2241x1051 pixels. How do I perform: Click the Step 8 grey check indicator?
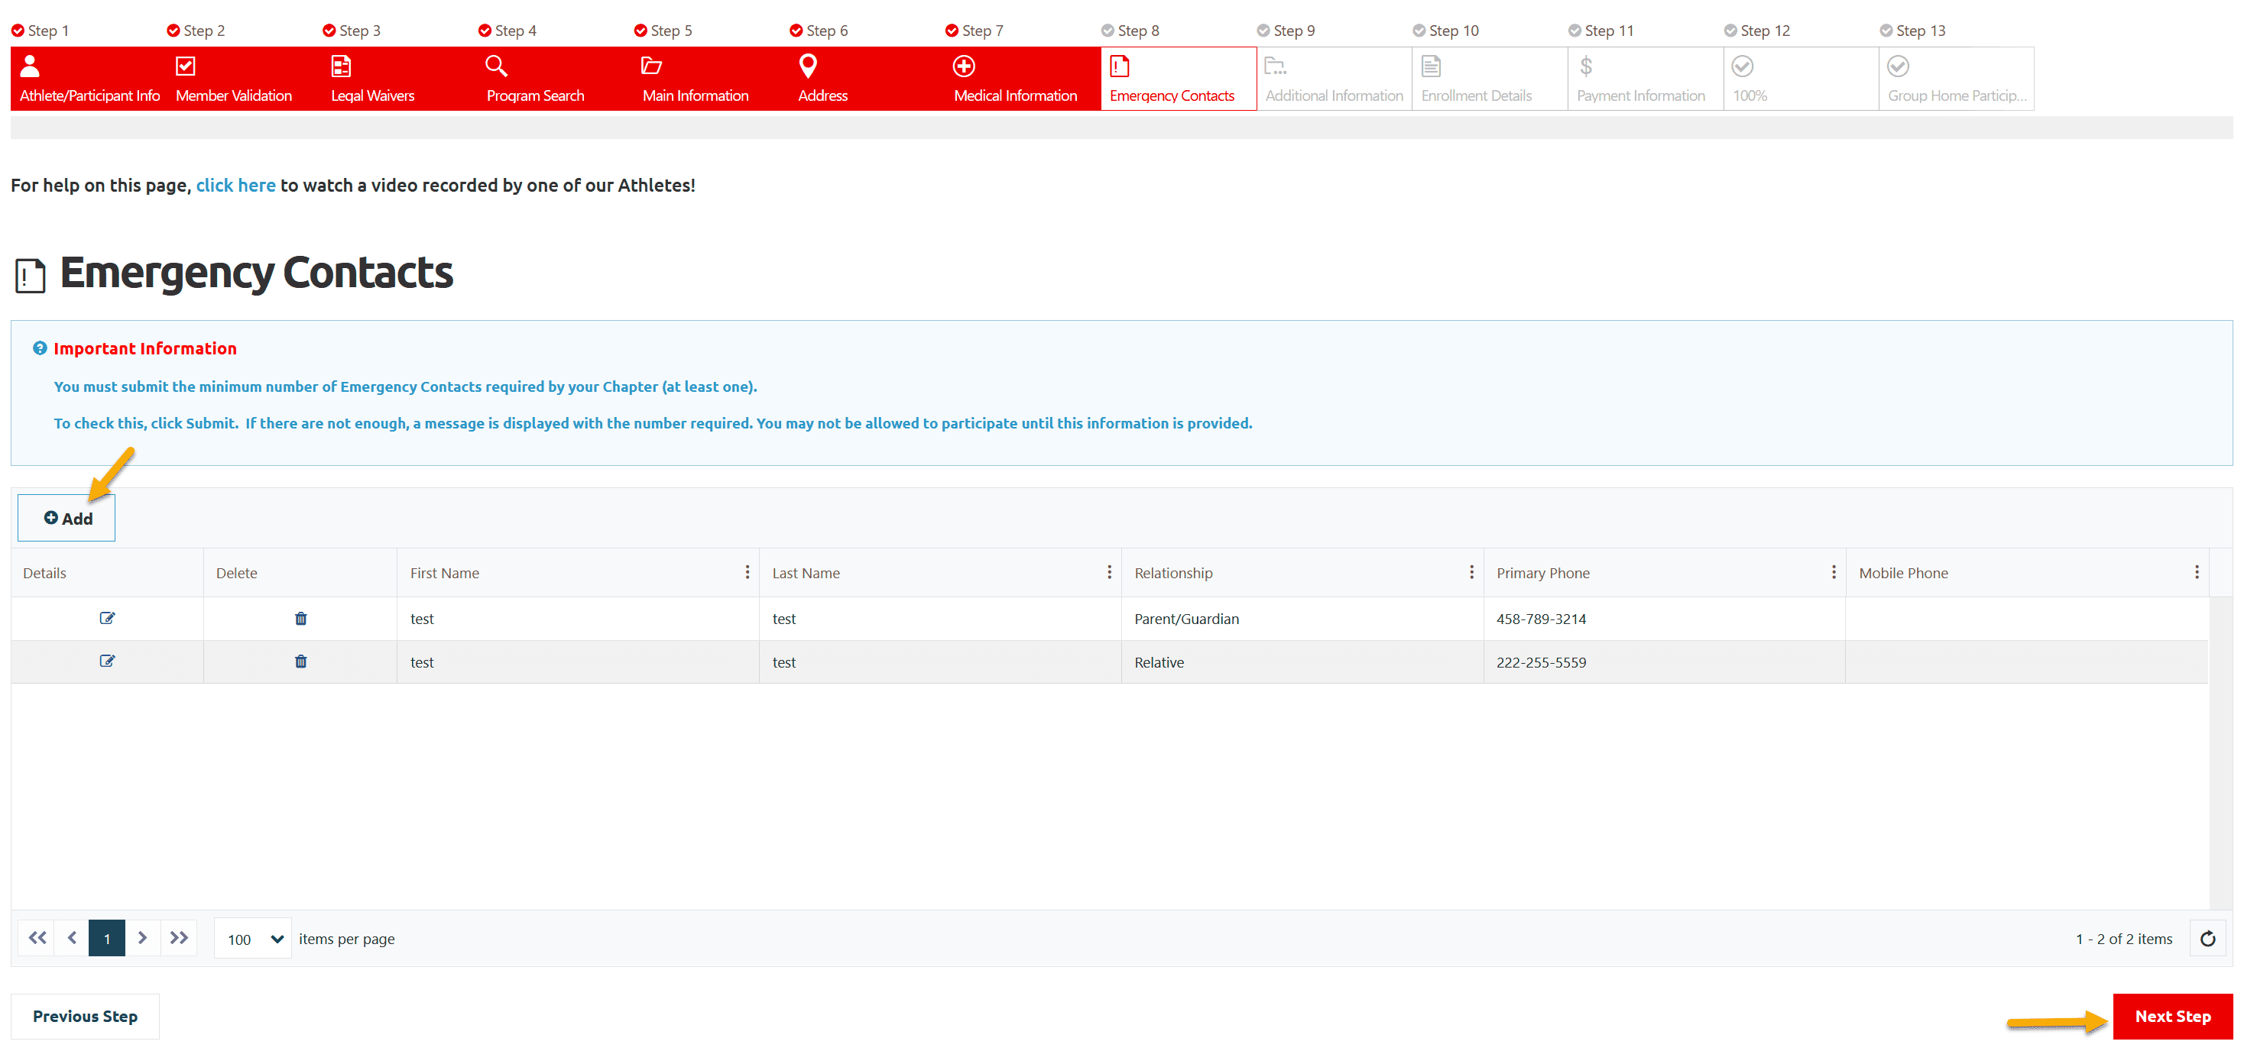[1108, 31]
